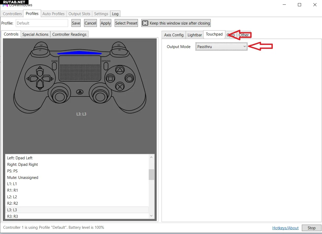This screenshot has height=234, width=322.
Task: Maximize the DS4Windows window
Action: [x=300, y=5]
